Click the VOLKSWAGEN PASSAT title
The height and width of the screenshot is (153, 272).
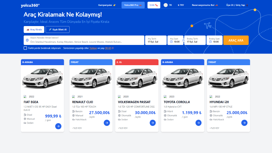134,102
